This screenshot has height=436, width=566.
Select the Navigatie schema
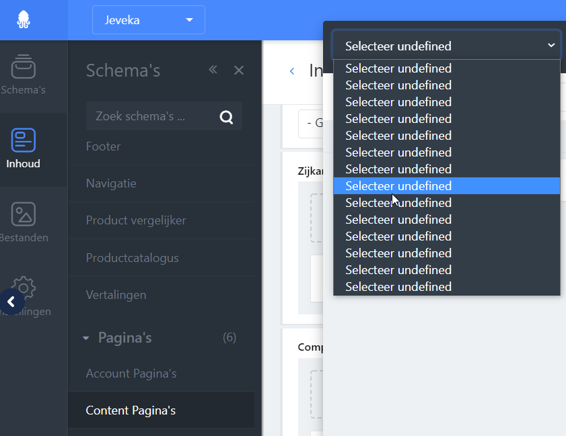point(162,184)
